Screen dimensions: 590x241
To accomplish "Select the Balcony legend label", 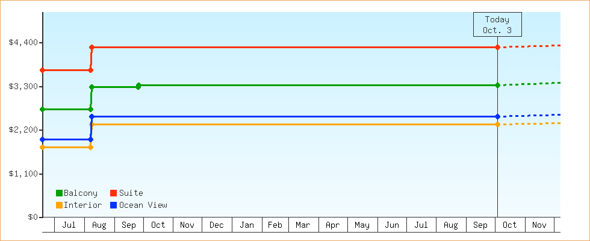I will 80,193.
